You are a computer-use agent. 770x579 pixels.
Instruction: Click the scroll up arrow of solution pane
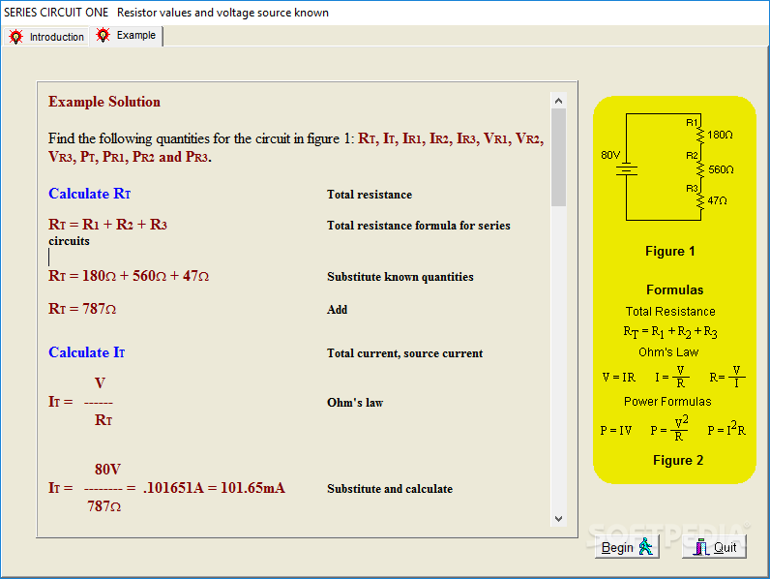click(558, 101)
